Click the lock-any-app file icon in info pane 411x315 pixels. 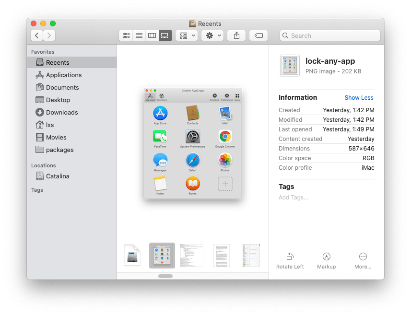(290, 66)
